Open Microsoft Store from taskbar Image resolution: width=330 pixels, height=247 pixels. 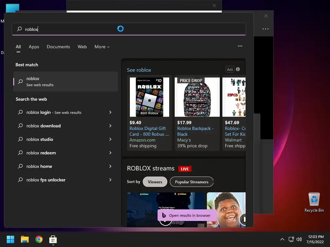point(53,239)
